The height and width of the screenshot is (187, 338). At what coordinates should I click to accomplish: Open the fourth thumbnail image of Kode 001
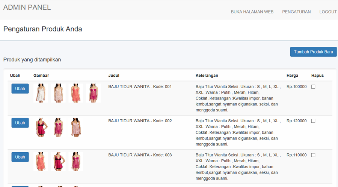93,93
